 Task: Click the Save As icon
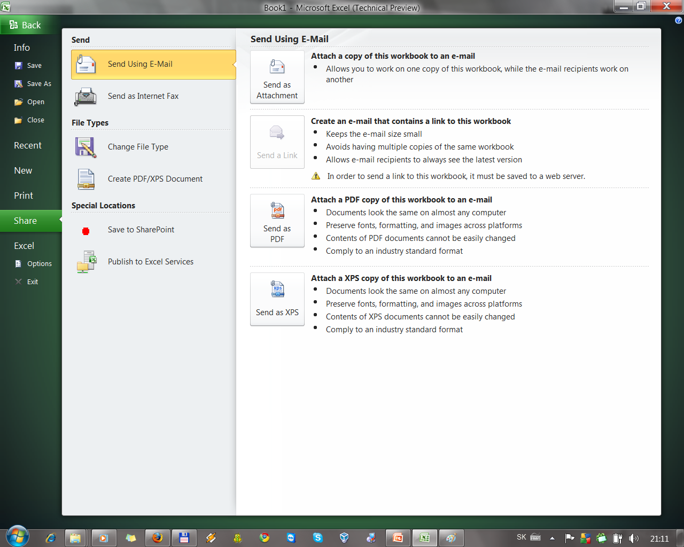[19, 84]
